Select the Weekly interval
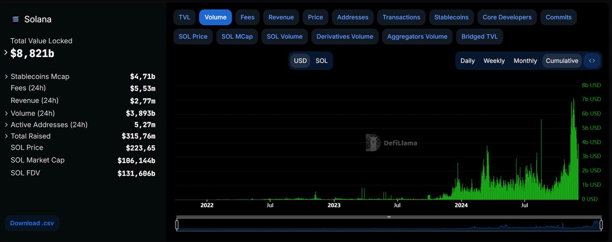Image resolution: width=612 pixels, height=242 pixels. [494, 61]
